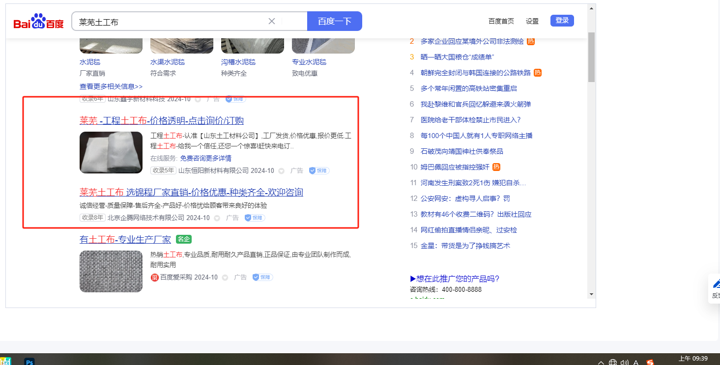
Task: Click 保障 badge under 山东恒阳新材料有限公司
Action: 319,170
